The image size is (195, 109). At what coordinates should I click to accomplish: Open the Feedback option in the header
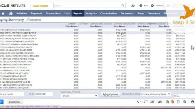point(157,6)
